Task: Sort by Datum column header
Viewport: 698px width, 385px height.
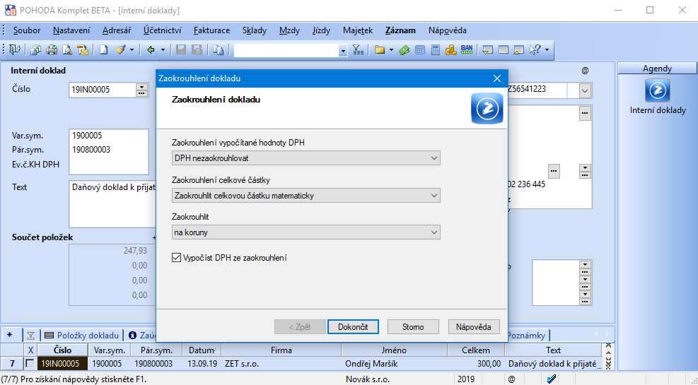Action: pos(202,350)
